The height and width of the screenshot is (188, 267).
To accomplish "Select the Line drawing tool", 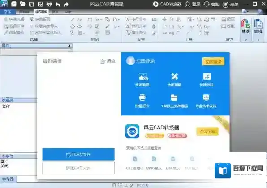I will (73, 20).
